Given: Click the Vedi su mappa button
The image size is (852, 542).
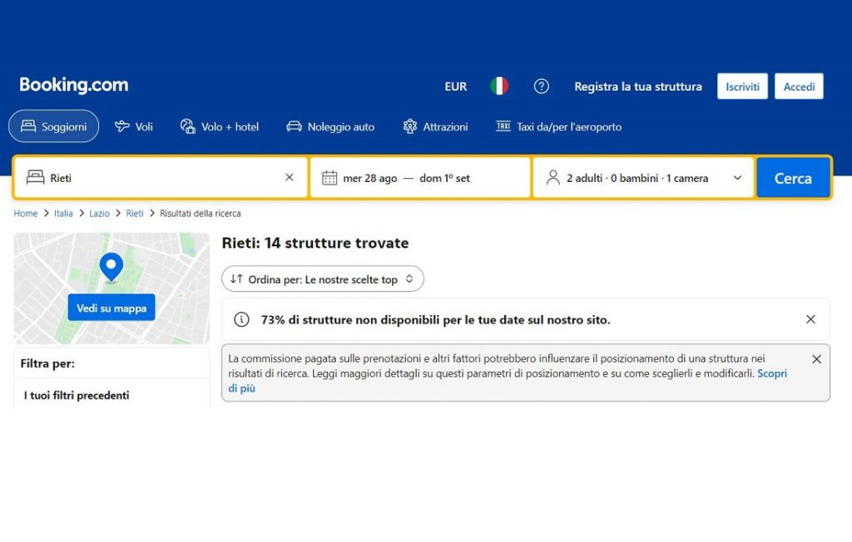Looking at the screenshot, I should coord(111,308).
